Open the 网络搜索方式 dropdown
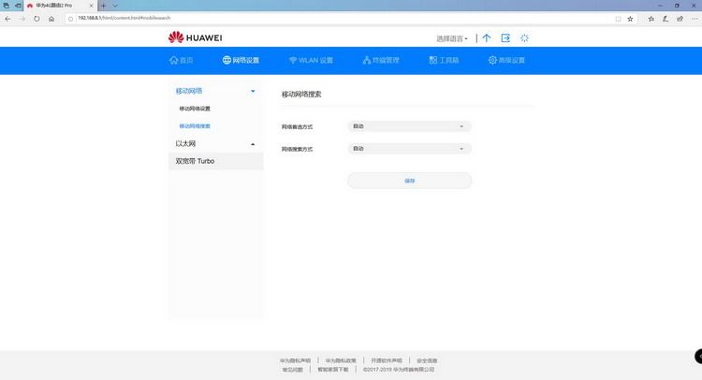702x380 pixels. click(x=409, y=149)
